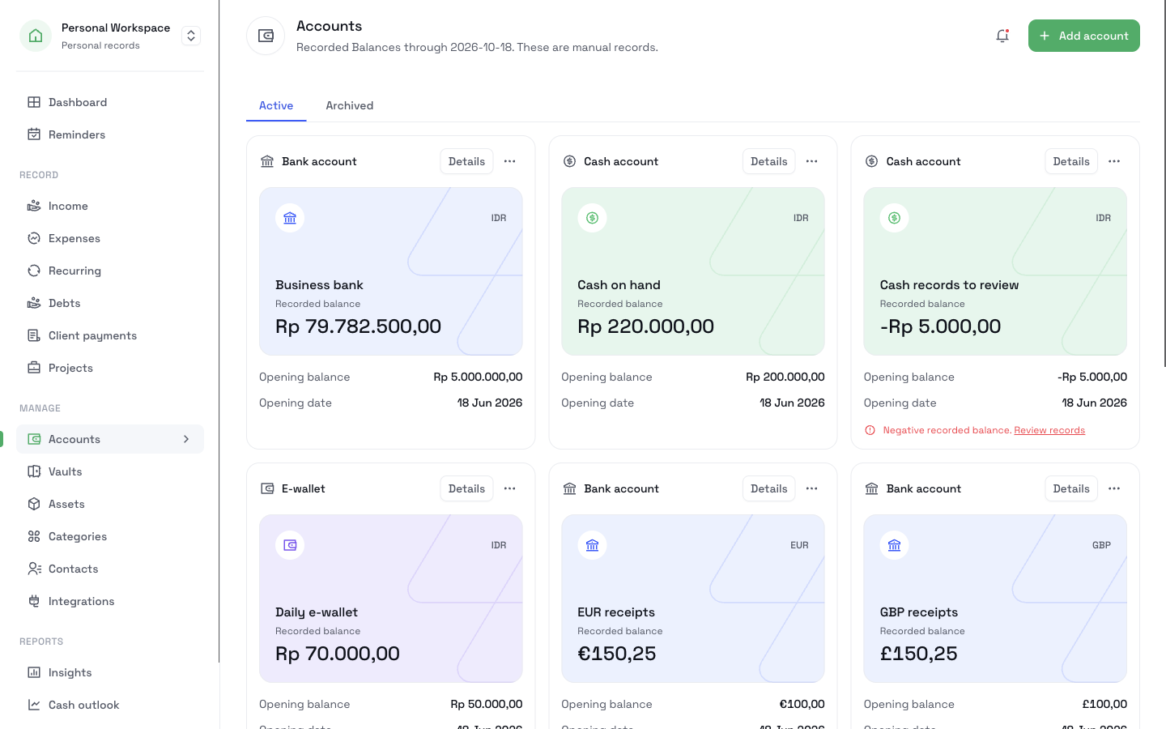Click the E-wallet type icon in card header

tap(267, 488)
